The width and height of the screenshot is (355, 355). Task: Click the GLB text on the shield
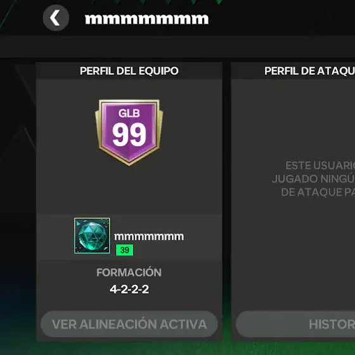[x=129, y=113]
